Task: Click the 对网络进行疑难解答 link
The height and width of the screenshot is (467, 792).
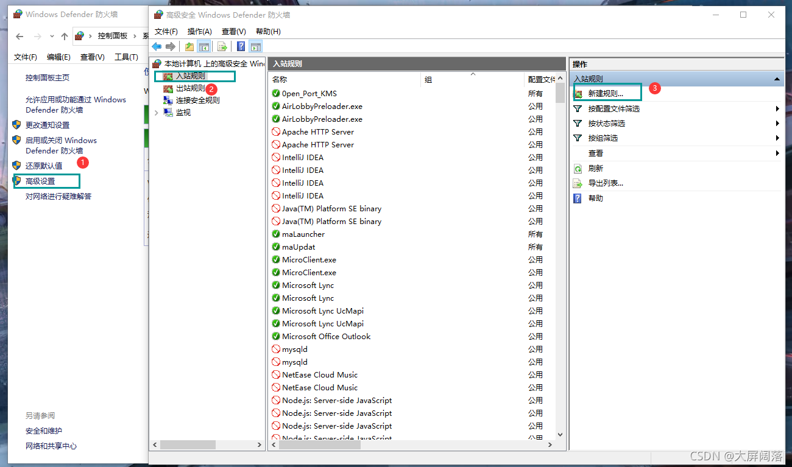Action: [x=58, y=196]
